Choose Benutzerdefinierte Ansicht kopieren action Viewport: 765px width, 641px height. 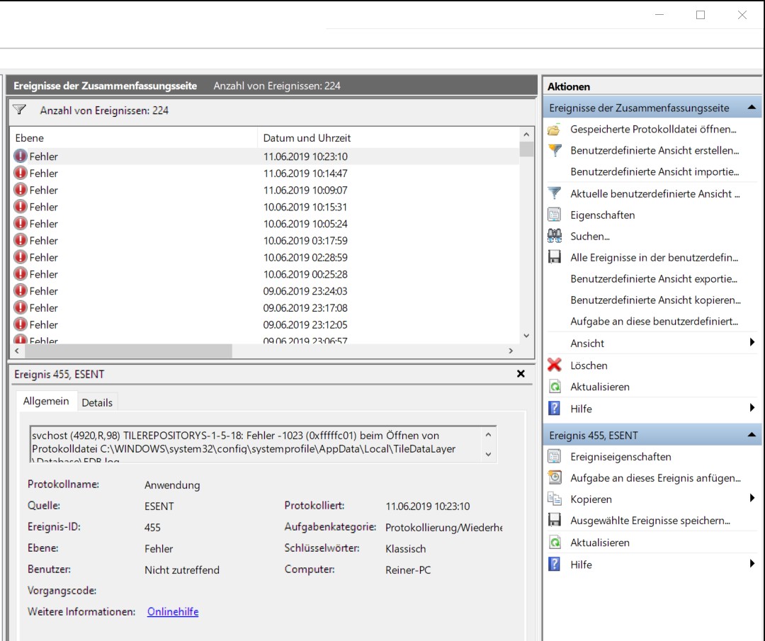click(x=655, y=300)
